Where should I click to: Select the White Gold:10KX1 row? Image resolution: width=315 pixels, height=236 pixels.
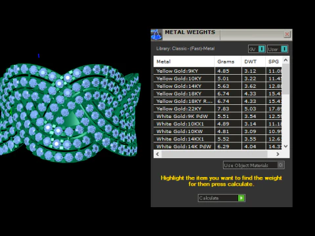[217, 124]
